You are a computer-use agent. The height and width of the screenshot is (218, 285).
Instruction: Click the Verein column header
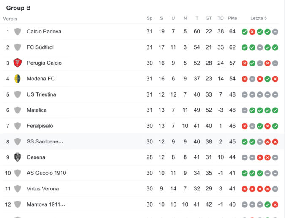pyautogui.click(x=10, y=19)
